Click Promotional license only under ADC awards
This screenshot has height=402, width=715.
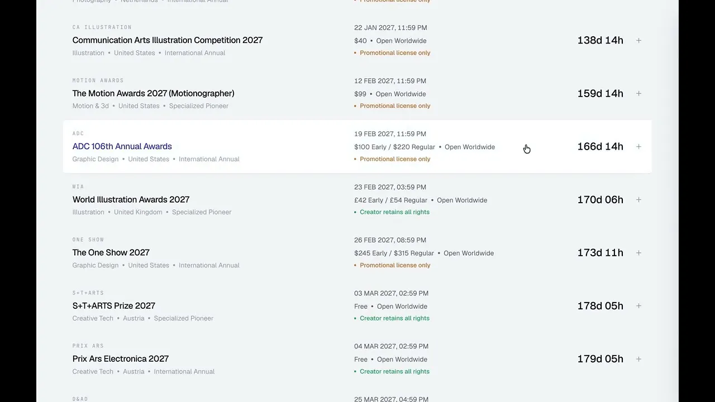[395, 159]
